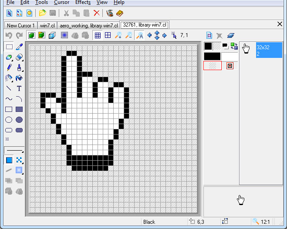Click the blue layers stack icon
Viewport: 287px width, 229px height.
pos(230,36)
